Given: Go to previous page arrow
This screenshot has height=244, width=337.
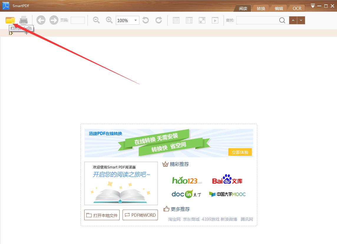Looking at the screenshot, I should [x=41, y=20].
